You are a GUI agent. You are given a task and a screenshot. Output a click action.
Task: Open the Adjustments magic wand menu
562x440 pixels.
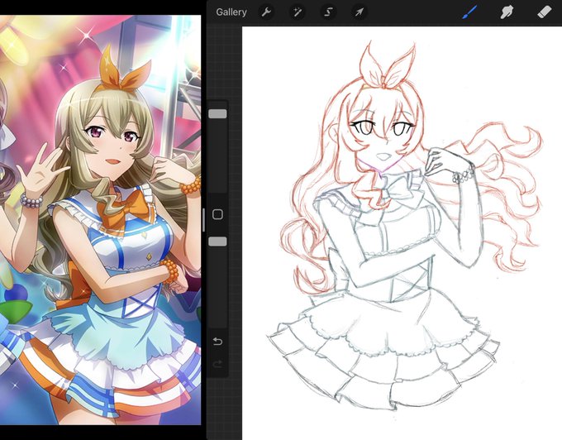[x=298, y=12]
